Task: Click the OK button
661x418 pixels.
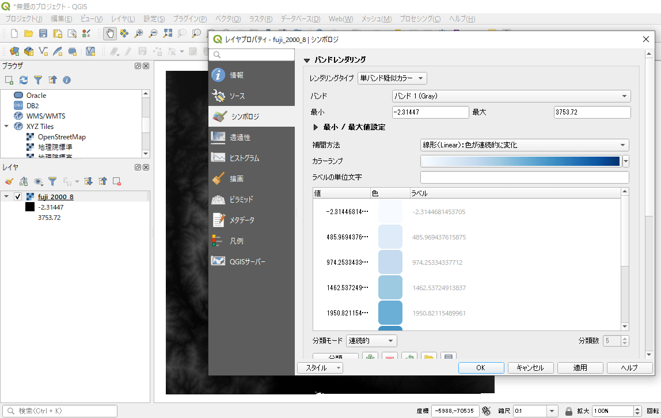Action: (481, 368)
